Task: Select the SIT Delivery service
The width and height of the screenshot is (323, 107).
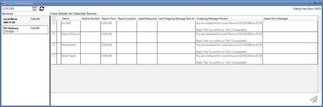Action: pyautogui.click(x=25, y=30)
